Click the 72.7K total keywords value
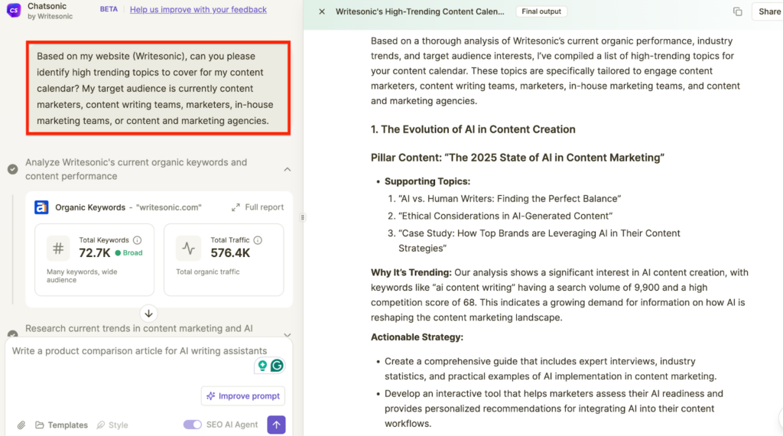The height and width of the screenshot is (436, 783). [94, 252]
